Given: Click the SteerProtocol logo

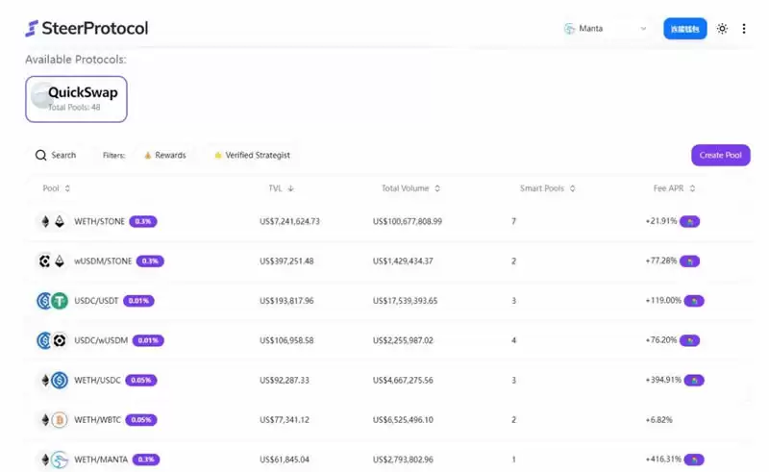Looking at the screenshot, I should (87, 29).
